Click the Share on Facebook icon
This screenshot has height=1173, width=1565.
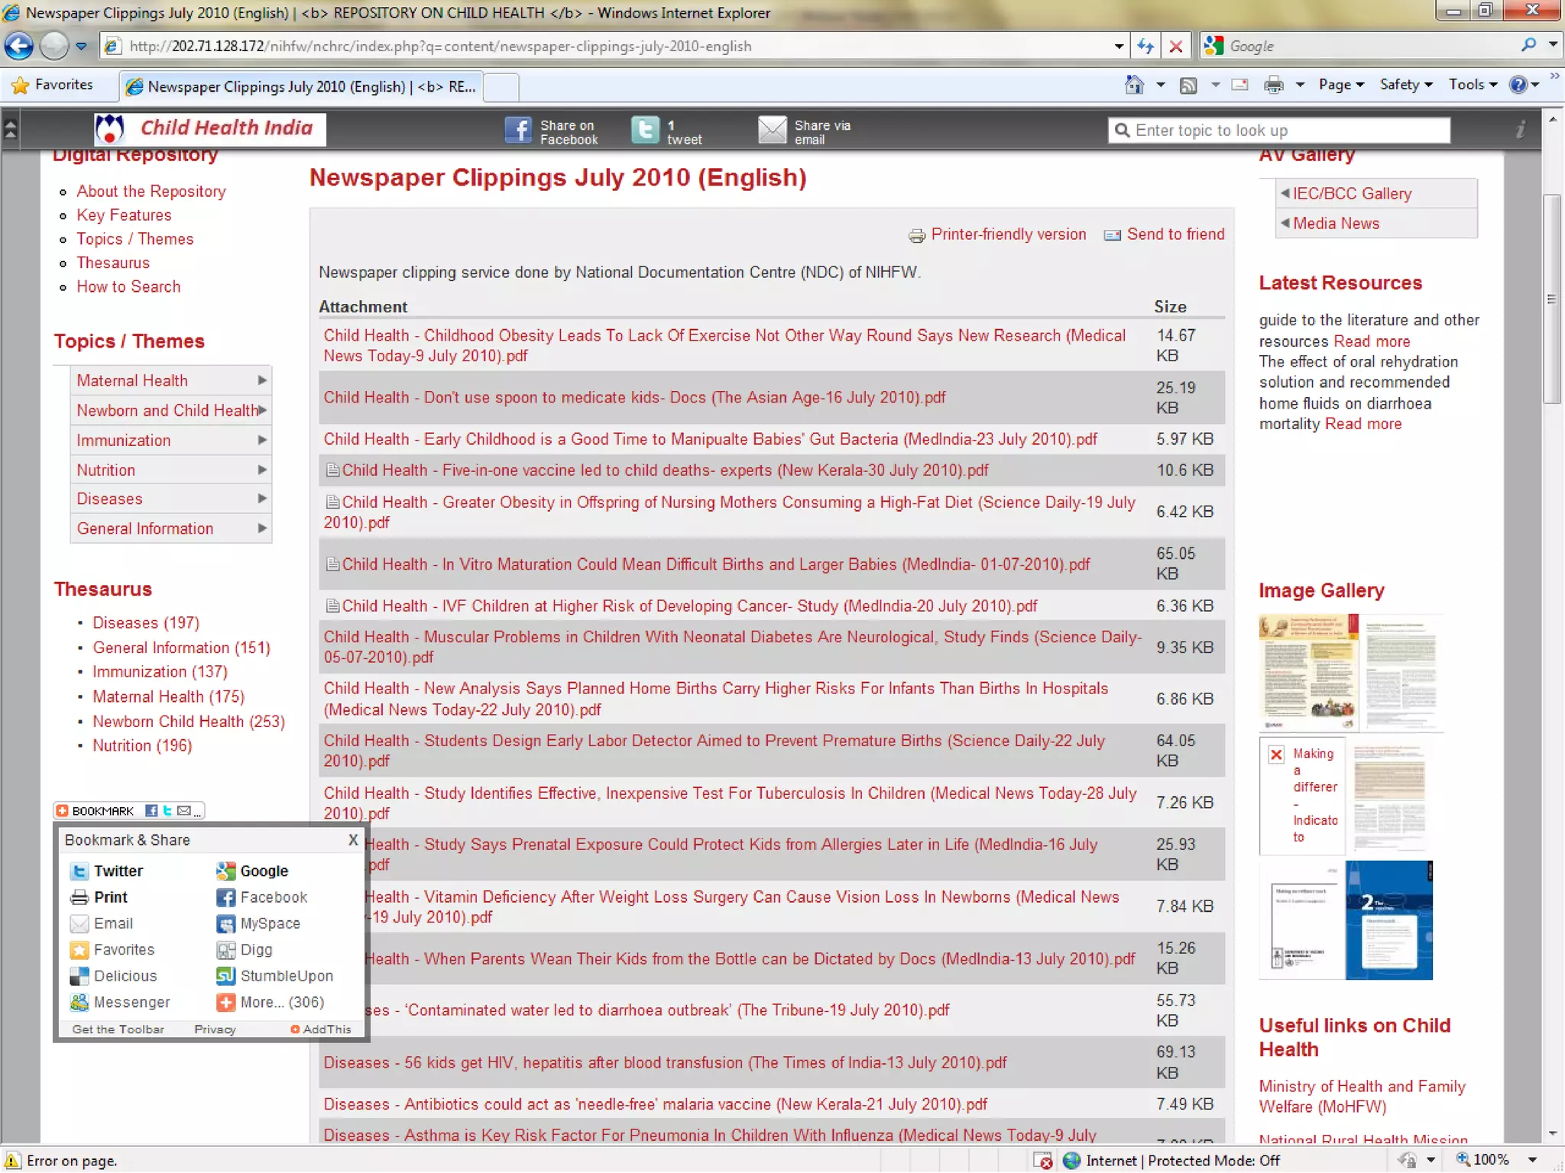click(x=518, y=130)
